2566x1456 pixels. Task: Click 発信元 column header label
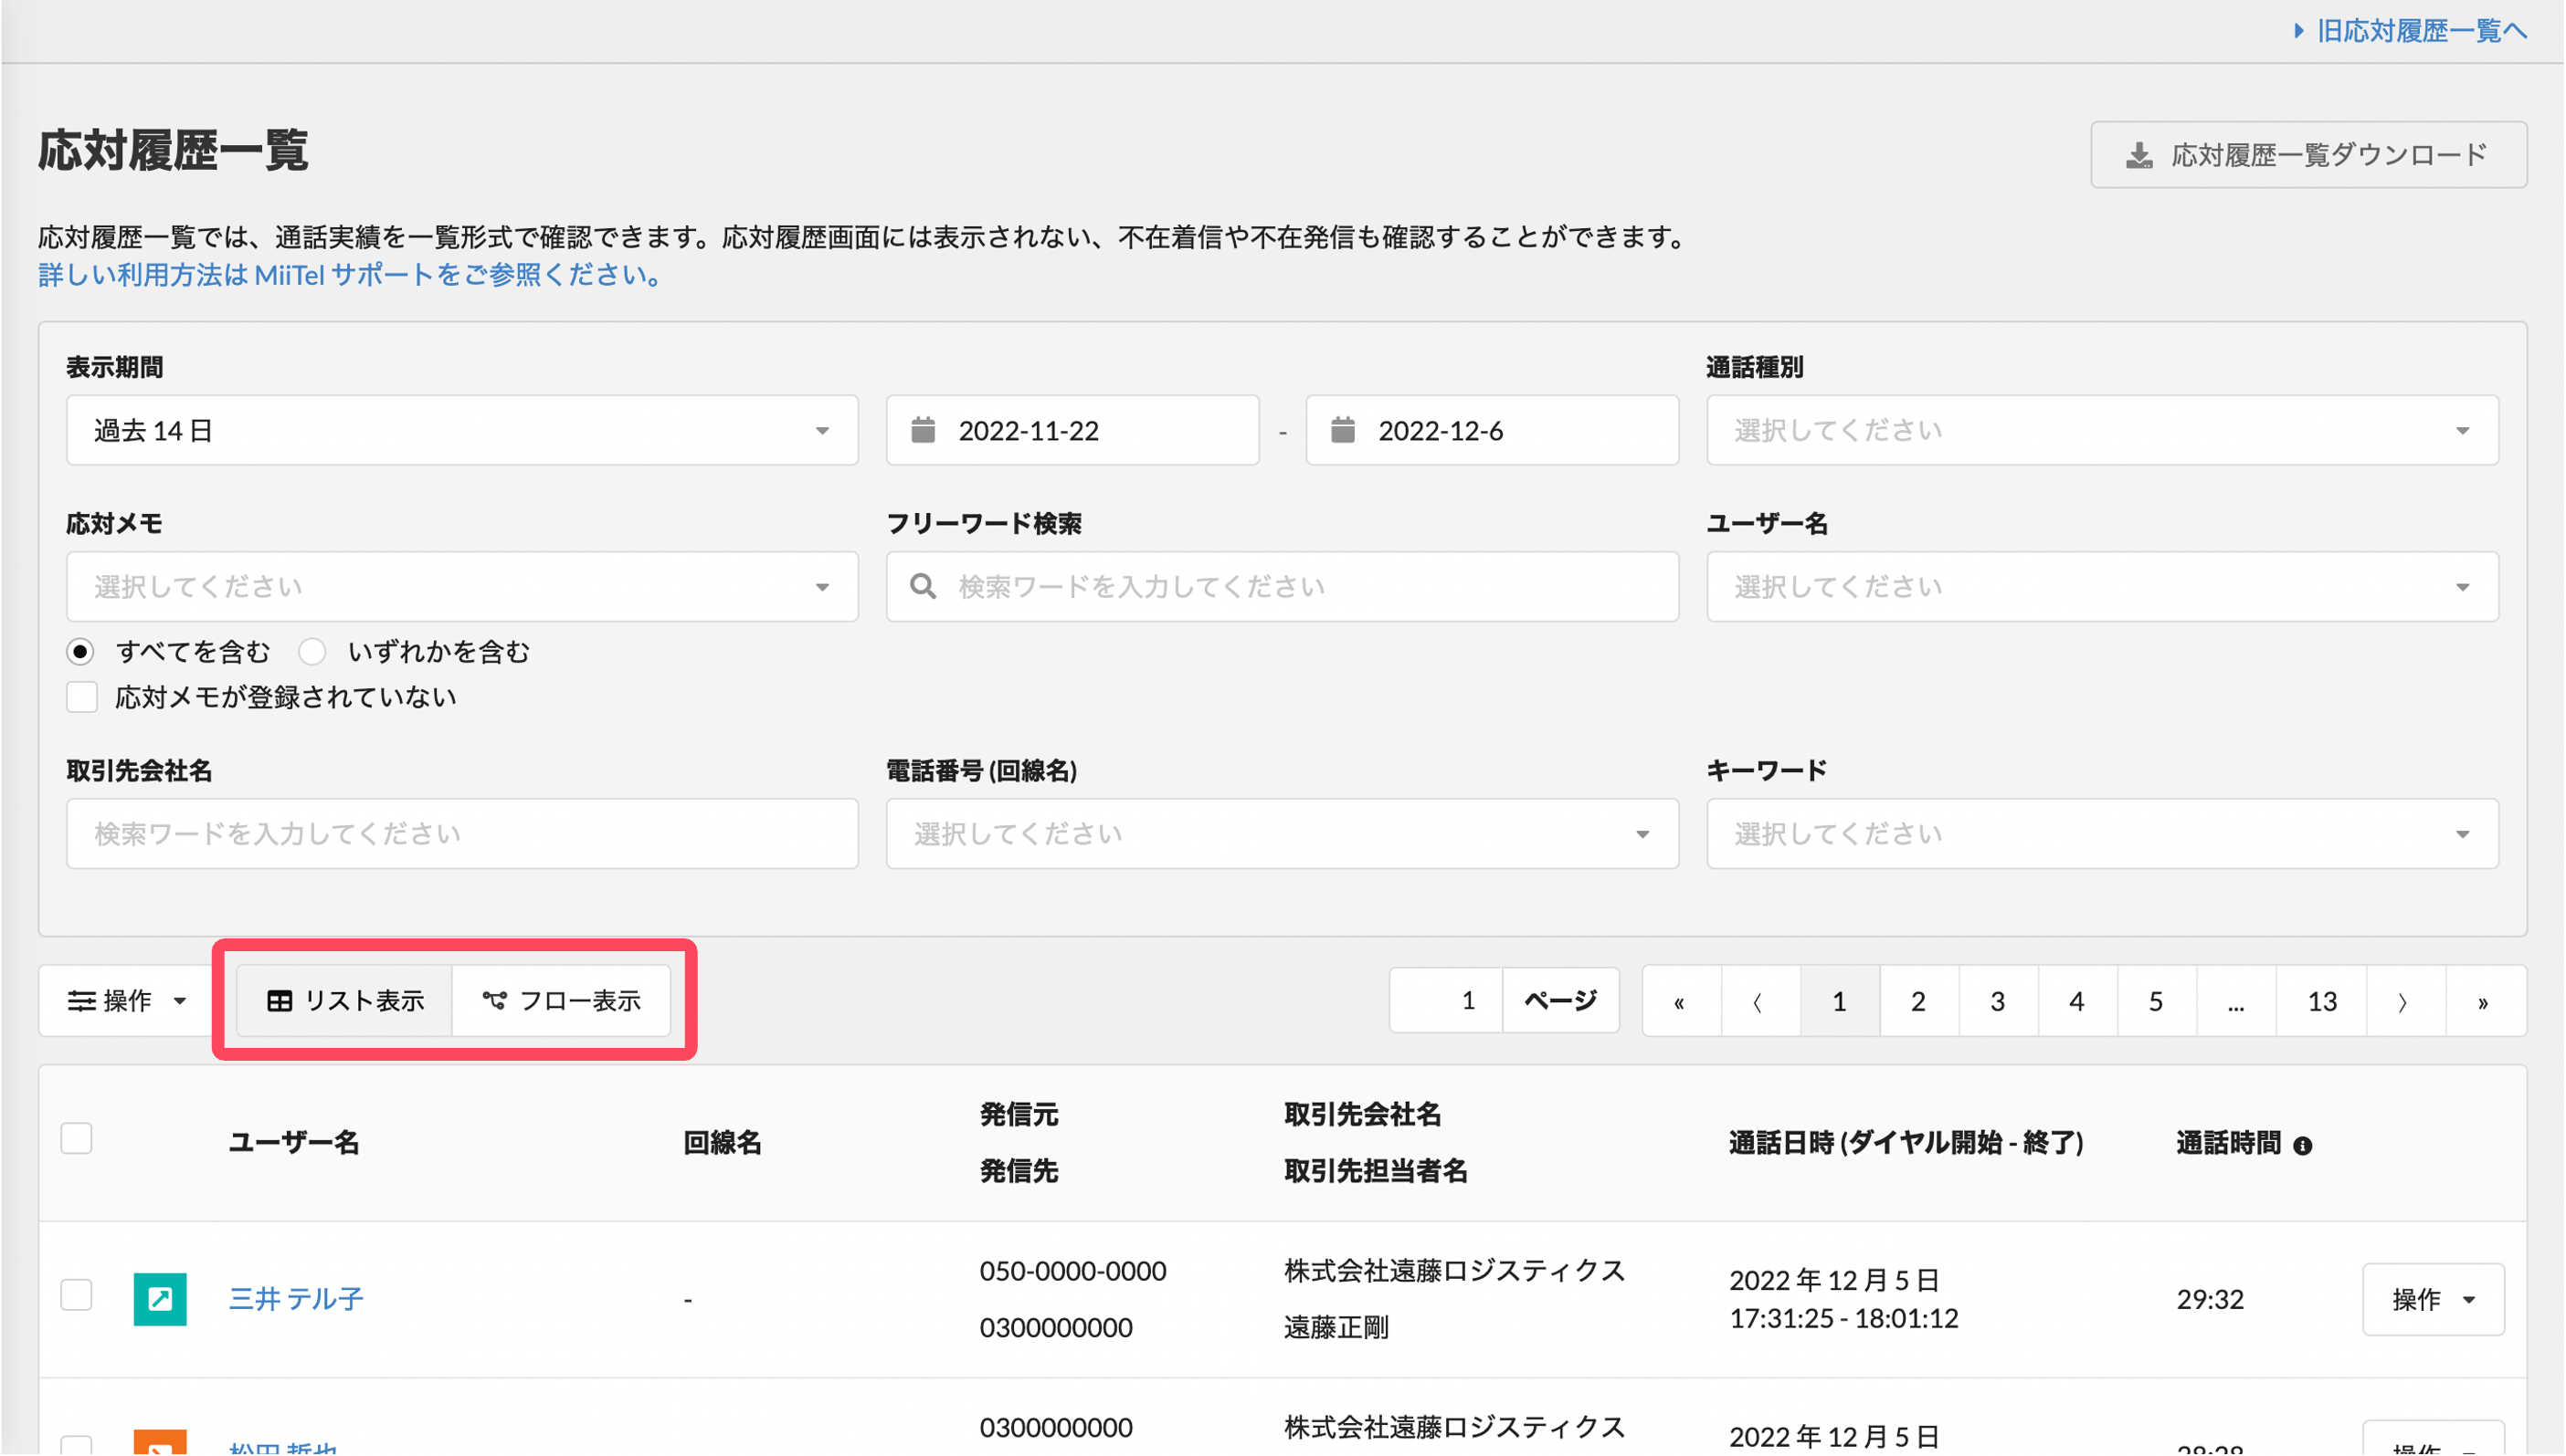coord(1019,1115)
